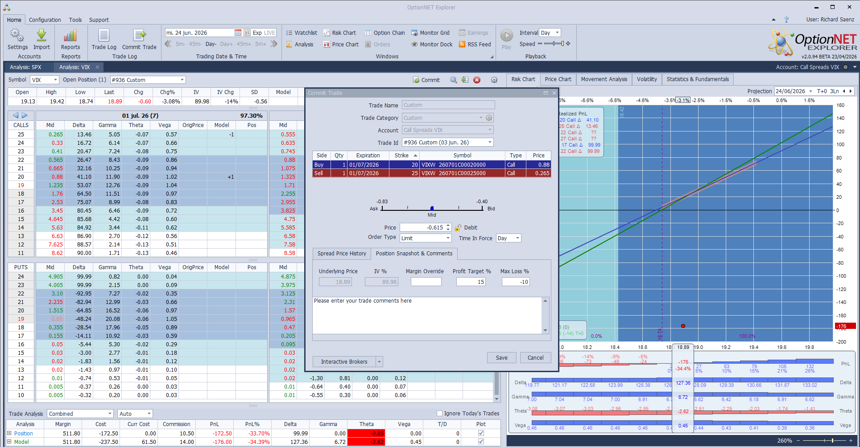Open the Time In Force dropdown
The image size is (860, 447).
(x=517, y=238)
